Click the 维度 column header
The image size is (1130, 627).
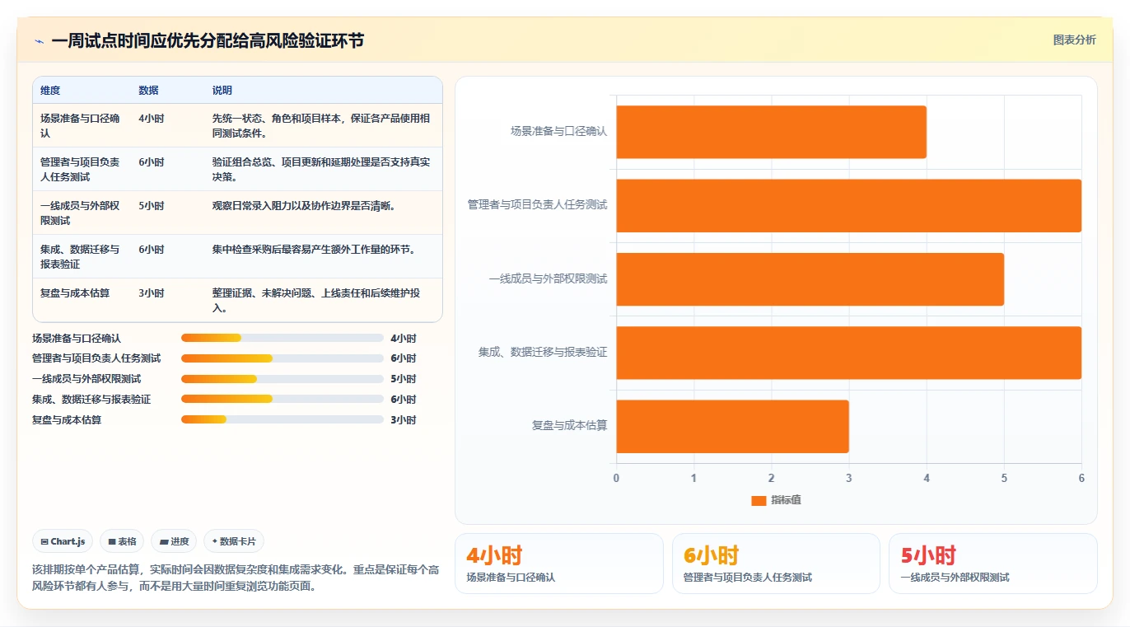[x=50, y=91]
